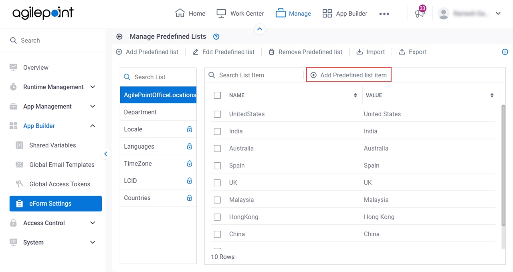Click the Global Access Tokens key icon
This screenshot has height=272, width=513.
[x=19, y=184]
